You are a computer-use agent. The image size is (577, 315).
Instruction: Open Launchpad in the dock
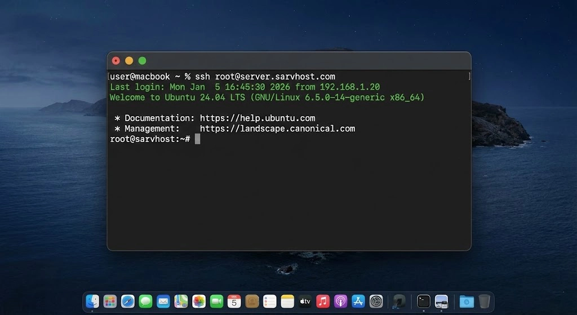[x=110, y=301]
